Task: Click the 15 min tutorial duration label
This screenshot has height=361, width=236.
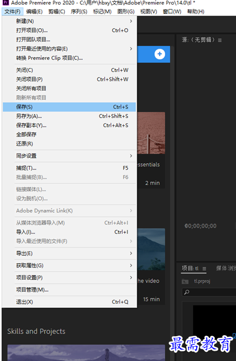Action: point(151,299)
